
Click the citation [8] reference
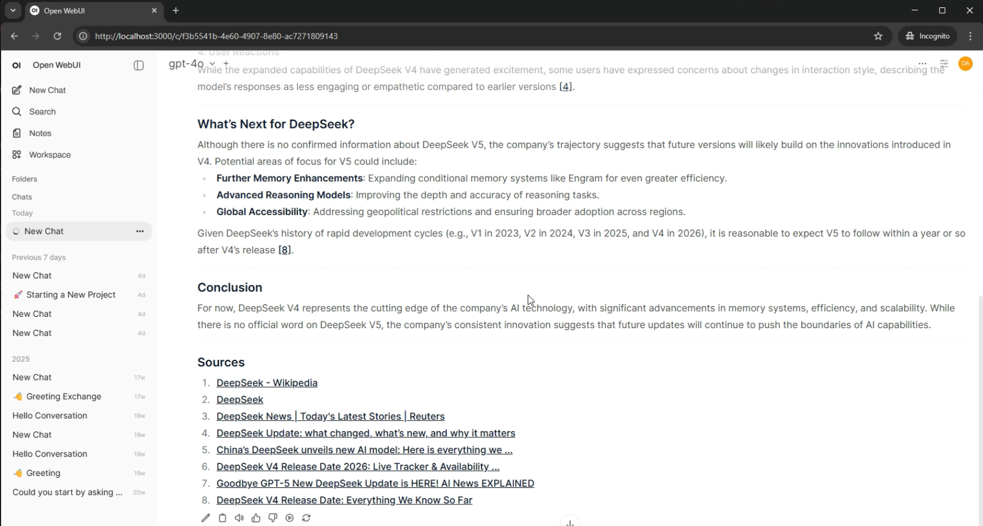click(284, 250)
